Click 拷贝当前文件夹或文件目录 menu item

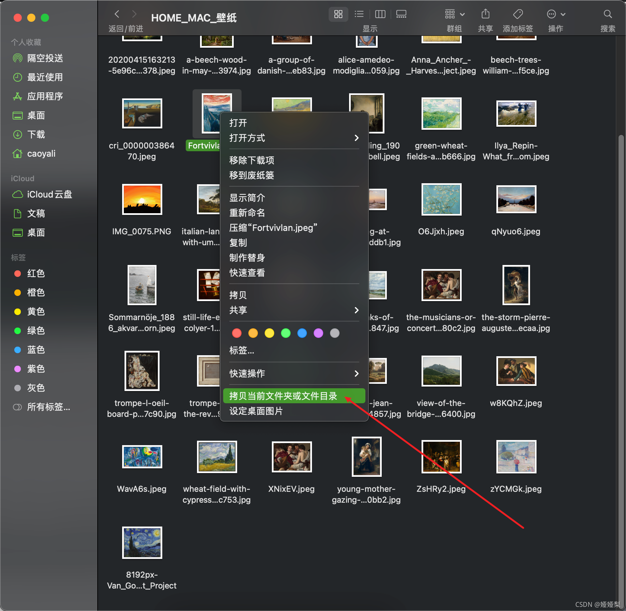coord(294,396)
